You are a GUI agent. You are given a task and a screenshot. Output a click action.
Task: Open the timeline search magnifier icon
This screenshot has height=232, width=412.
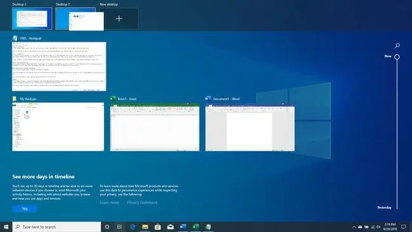(x=397, y=46)
